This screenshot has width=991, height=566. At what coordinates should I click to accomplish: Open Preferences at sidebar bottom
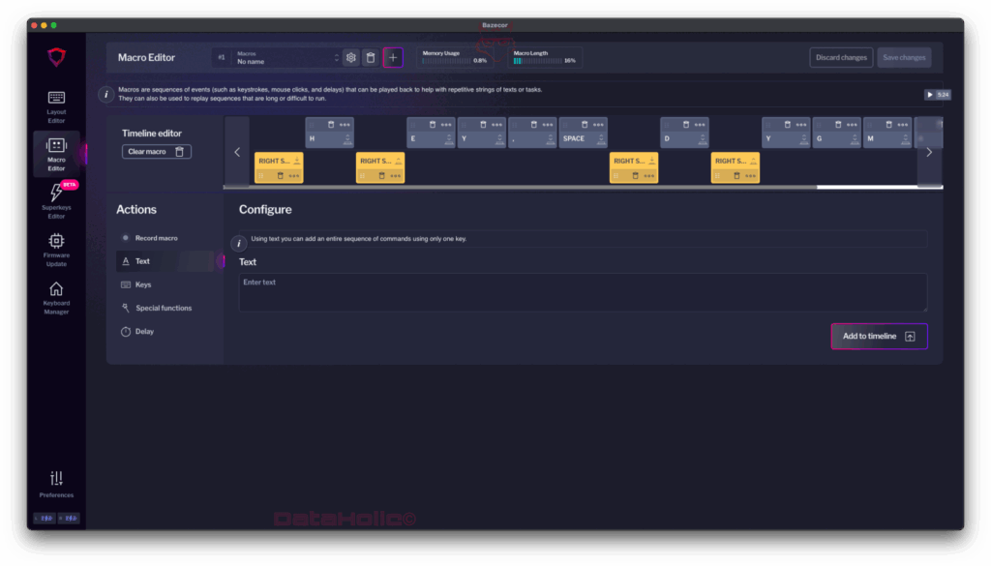pyautogui.click(x=56, y=484)
